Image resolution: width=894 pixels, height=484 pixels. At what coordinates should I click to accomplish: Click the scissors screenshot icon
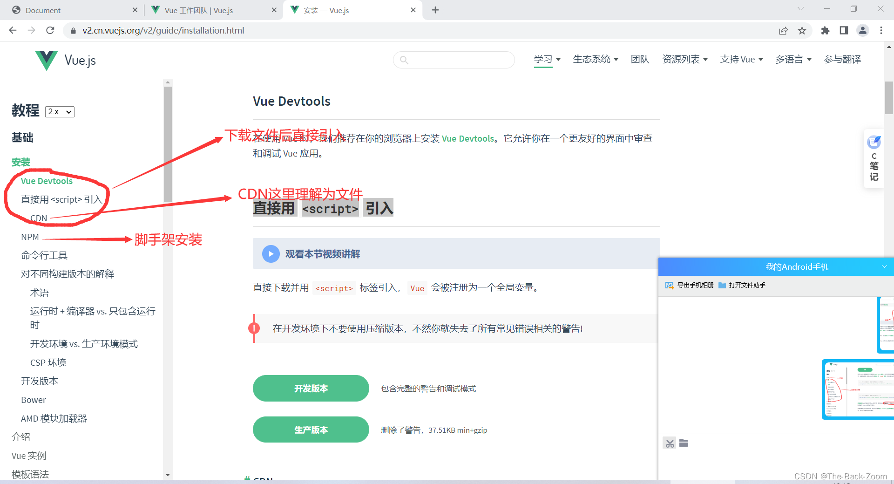670,443
